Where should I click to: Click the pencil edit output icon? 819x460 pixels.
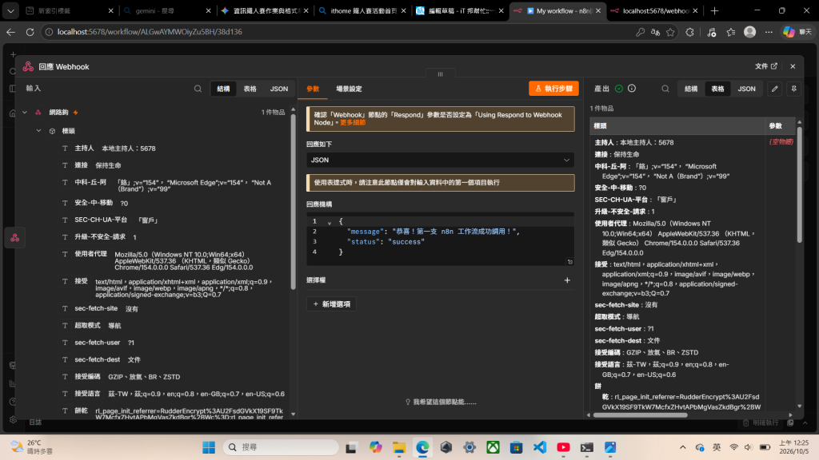774,89
